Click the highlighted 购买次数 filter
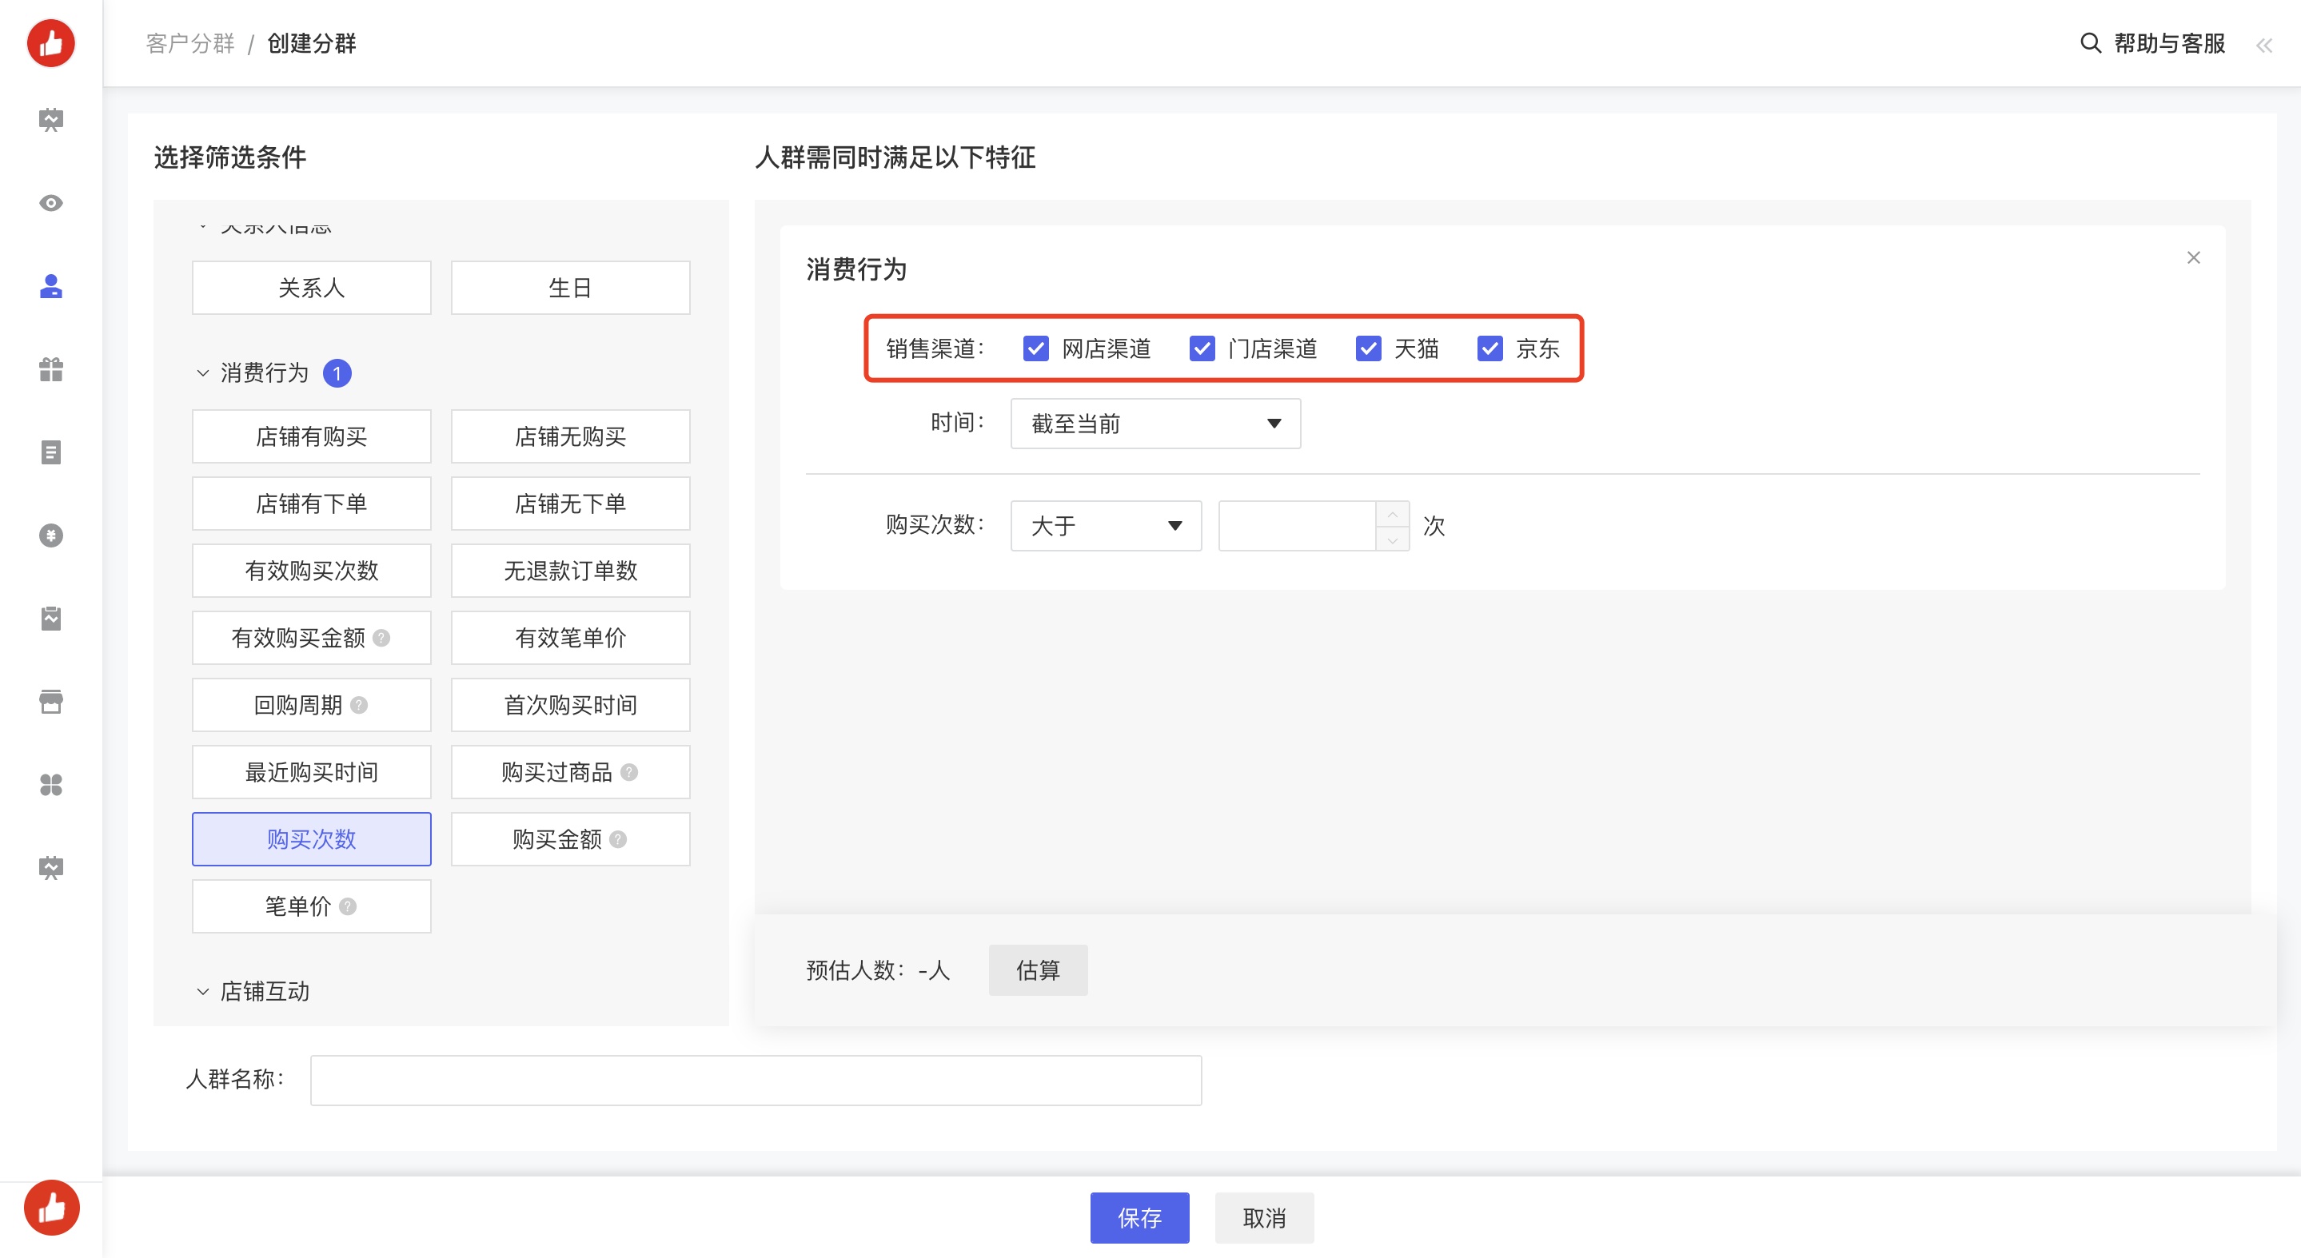Viewport: 2301px width, 1258px height. pyautogui.click(x=311, y=838)
